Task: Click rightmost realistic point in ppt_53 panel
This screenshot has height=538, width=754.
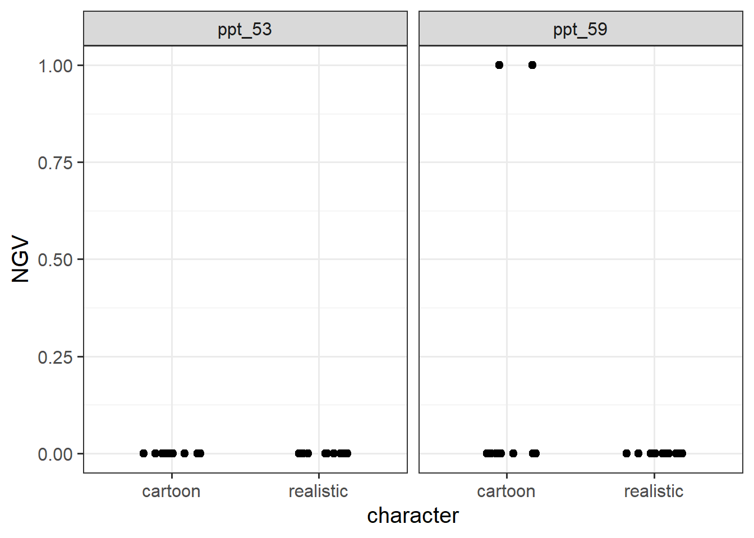Action: click(x=347, y=453)
